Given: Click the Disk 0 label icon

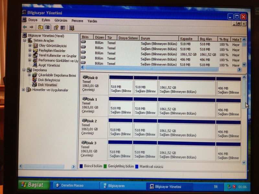Looking at the screenshot, I should point(85,77).
